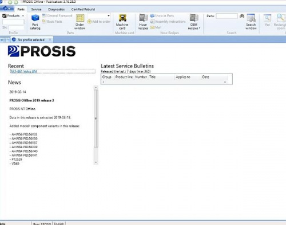Click the 'AHW55 PID:56135' news entry
This screenshot has height=225, width=286.
click(x=23, y=134)
